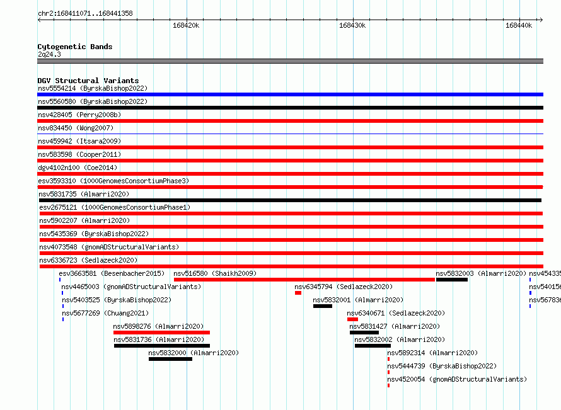Image resolution: width=561 pixels, height=410 pixels.
Task: Select nsv4073548 (gnomADStructuralVariants) label
Action: coord(109,247)
